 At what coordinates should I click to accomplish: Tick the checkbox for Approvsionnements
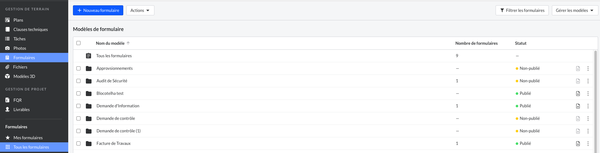point(79,68)
